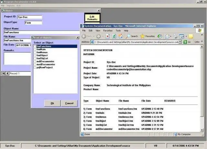The image size is (207, 149).
Task: Click the Remarks text area
Action: point(17,58)
